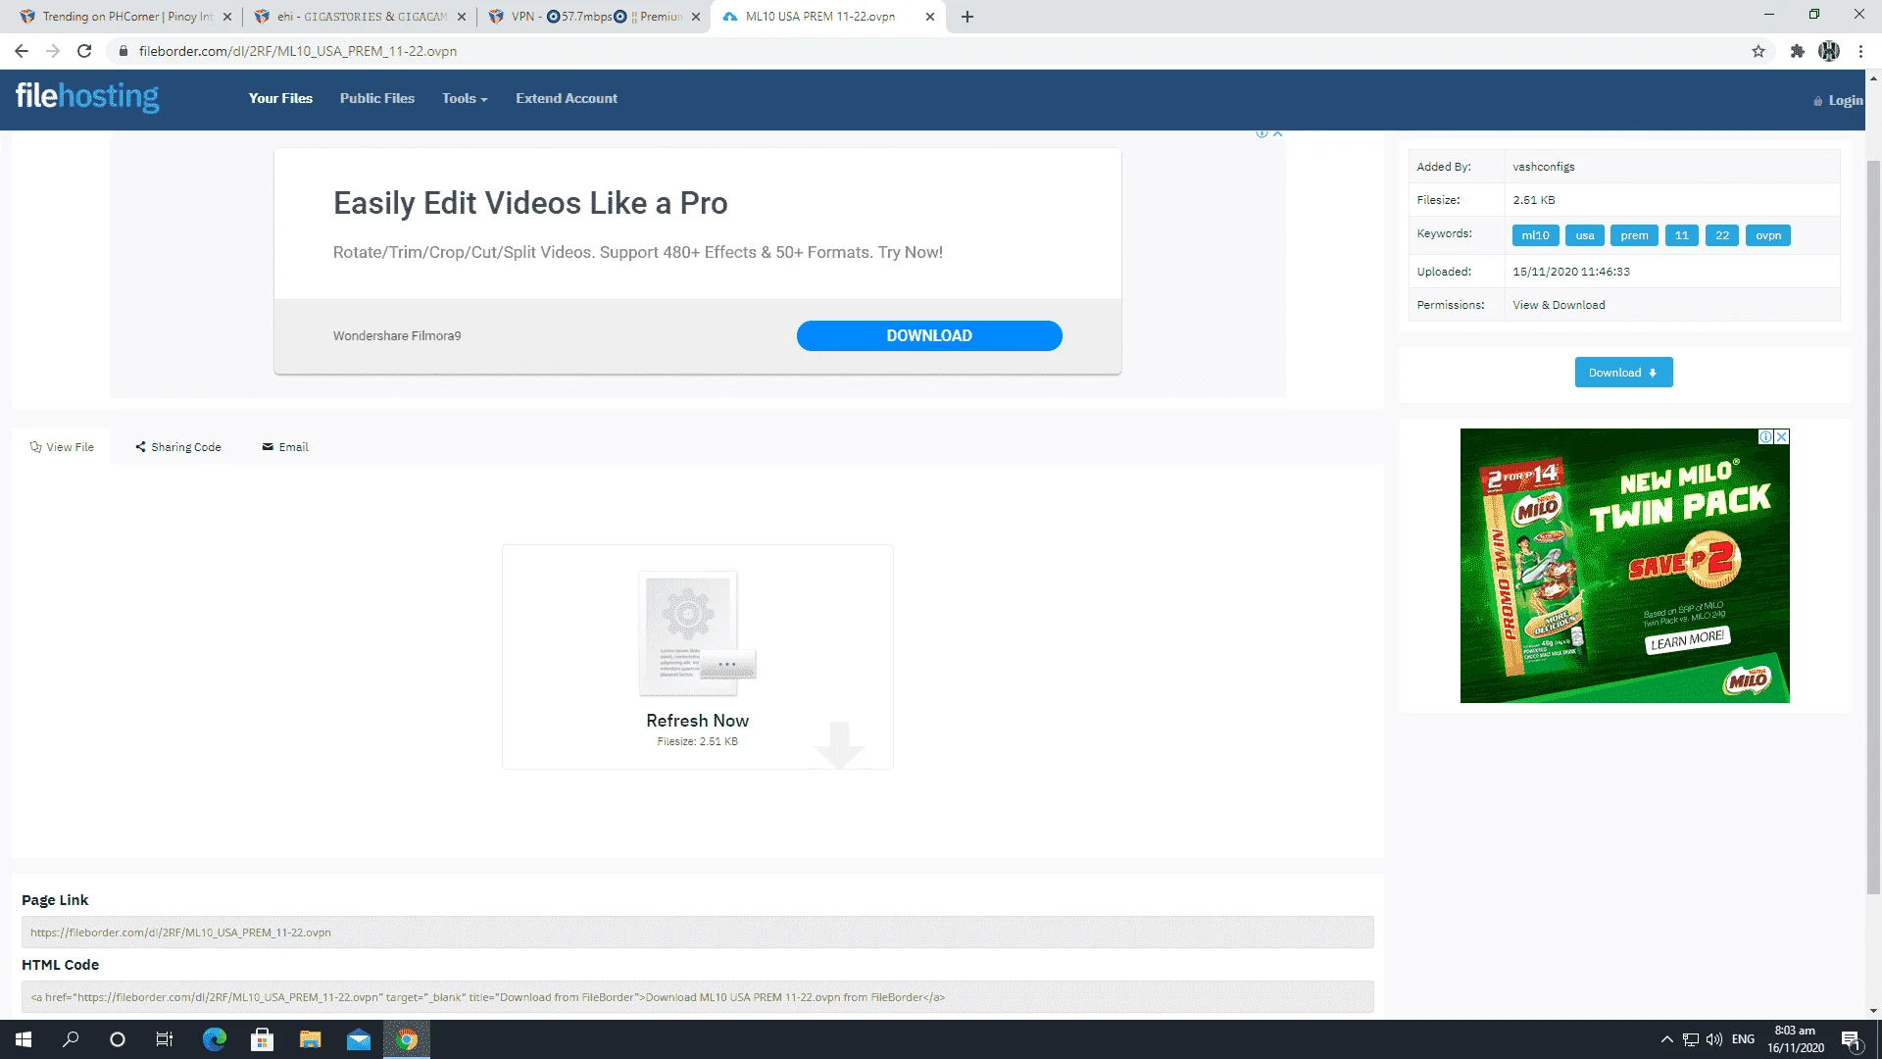Click the ml10 keyword tag
Screen dimensions: 1882x1059
click(x=1536, y=235)
